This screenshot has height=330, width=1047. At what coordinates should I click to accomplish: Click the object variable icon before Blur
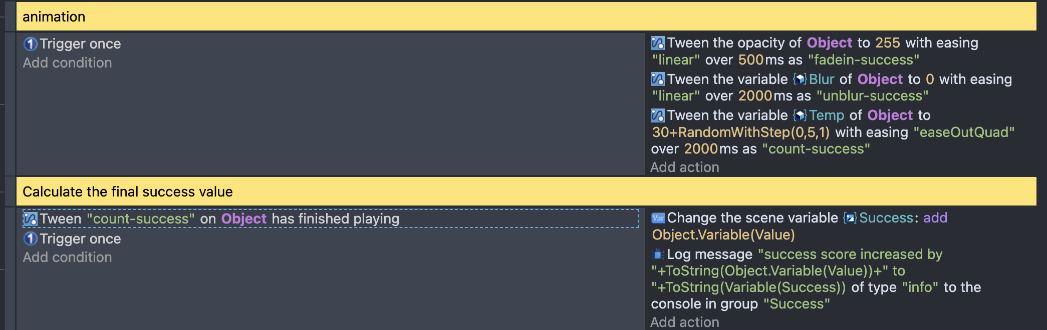[x=800, y=79]
